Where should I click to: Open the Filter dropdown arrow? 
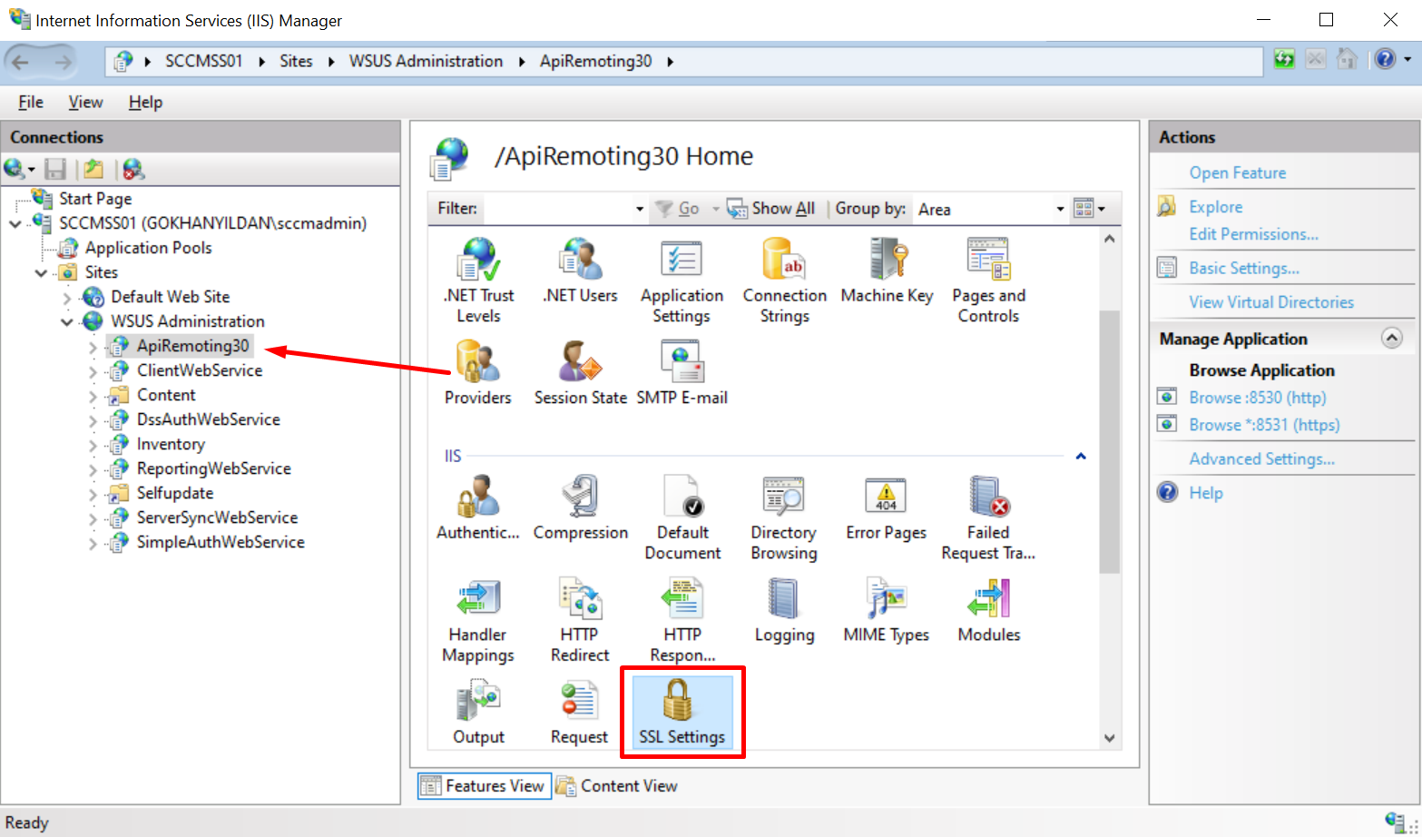click(x=640, y=209)
